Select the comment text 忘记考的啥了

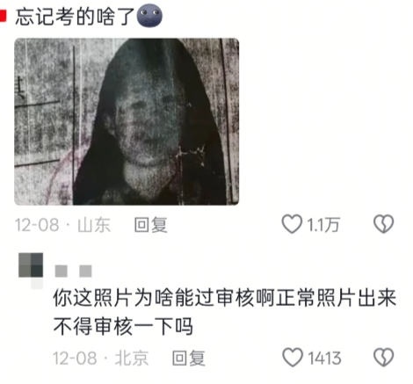tap(75, 17)
